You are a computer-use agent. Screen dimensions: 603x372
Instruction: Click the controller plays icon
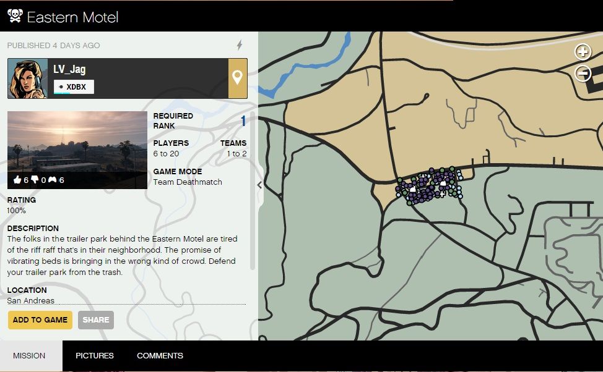click(x=53, y=180)
